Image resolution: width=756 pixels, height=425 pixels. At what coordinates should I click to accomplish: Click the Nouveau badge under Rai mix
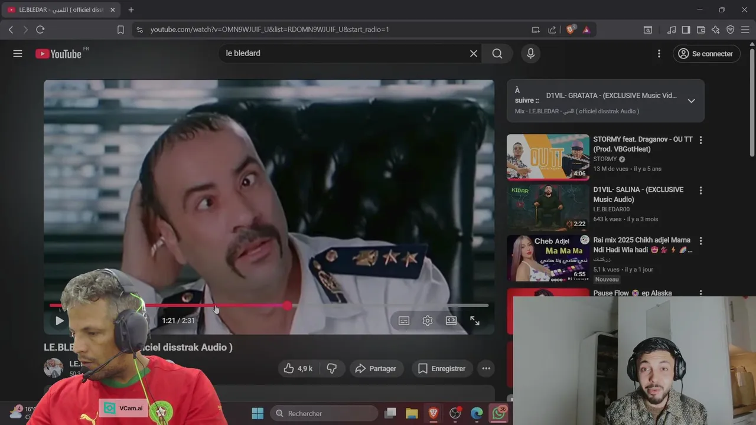[x=607, y=279]
